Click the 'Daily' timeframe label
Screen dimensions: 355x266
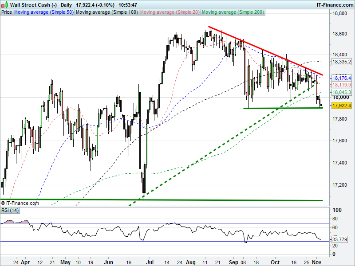click(x=66, y=5)
